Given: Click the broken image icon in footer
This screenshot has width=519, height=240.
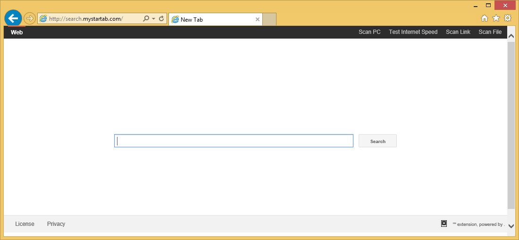Looking at the screenshot, I should pyautogui.click(x=444, y=224).
